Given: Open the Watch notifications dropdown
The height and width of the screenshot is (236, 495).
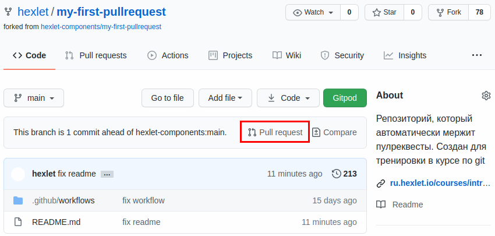Looking at the screenshot, I should click(x=314, y=12).
